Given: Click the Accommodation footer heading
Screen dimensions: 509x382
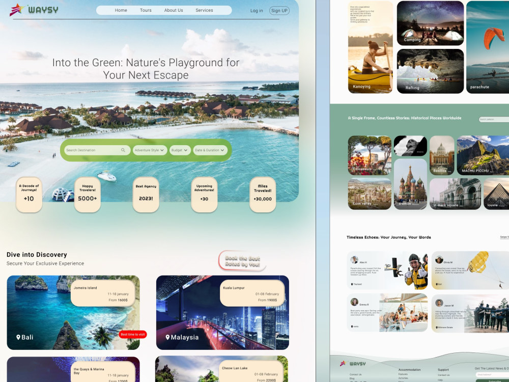Looking at the screenshot, I should coord(409,370).
